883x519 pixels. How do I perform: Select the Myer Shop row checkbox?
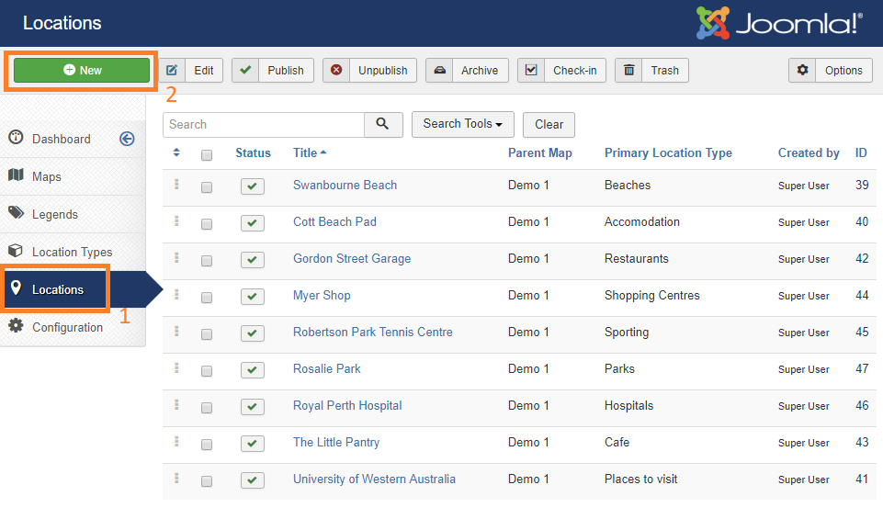tap(207, 298)
